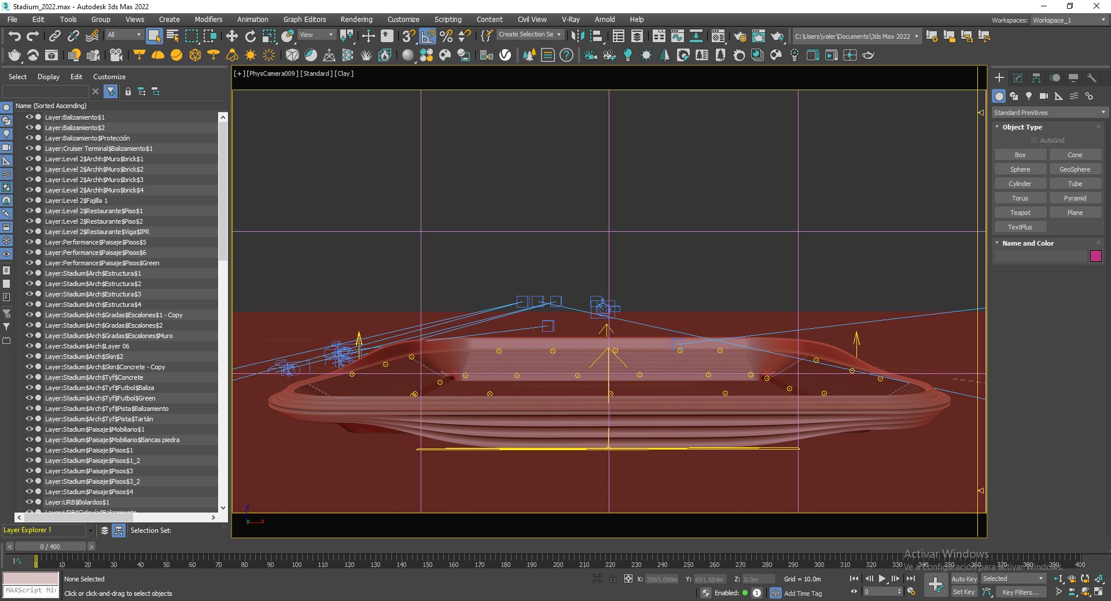This screenshot has width=1111, height=601.
Task: Open the Utilities command panel tab
Action: (x=1092, y=77)
